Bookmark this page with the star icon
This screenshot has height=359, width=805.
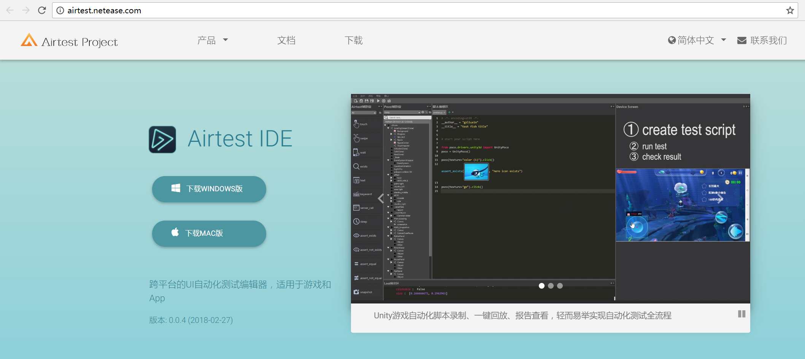click(x=790, y=11)
